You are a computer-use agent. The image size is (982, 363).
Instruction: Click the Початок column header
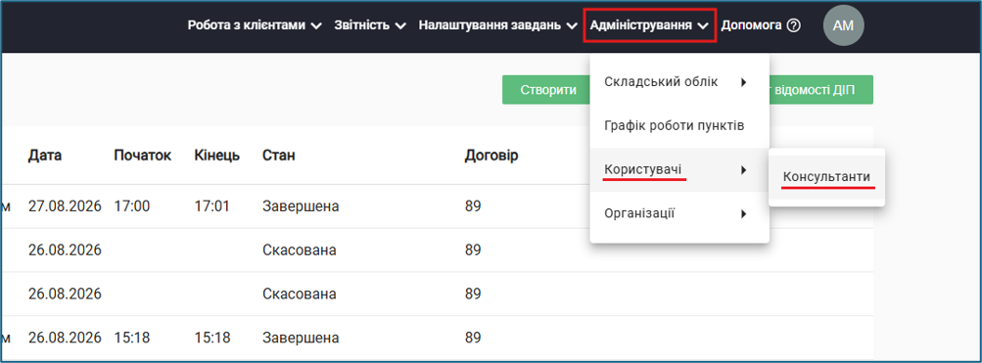(143, 156)
